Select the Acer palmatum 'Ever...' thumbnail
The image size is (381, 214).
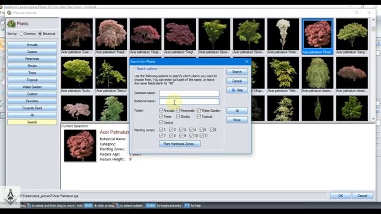[77, 34]
